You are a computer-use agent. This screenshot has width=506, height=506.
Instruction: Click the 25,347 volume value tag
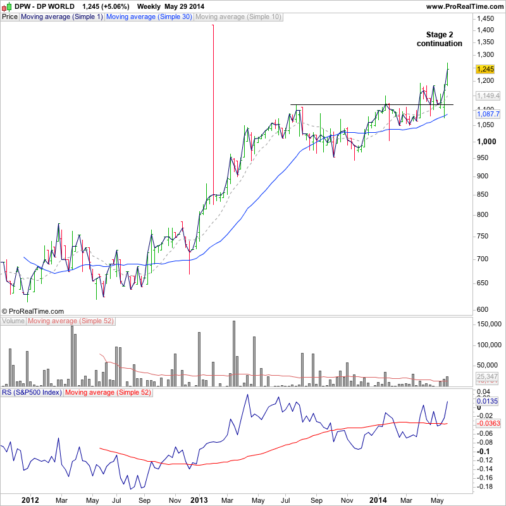point(487,376)
